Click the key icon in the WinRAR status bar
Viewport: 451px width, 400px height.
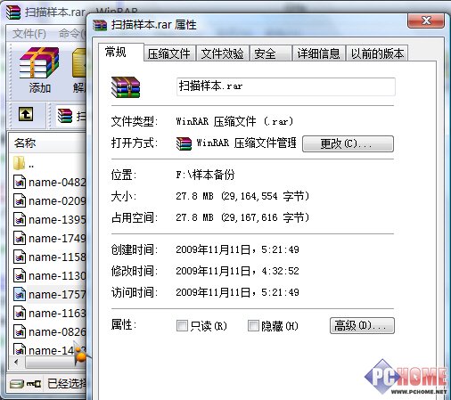click(34, 384)
